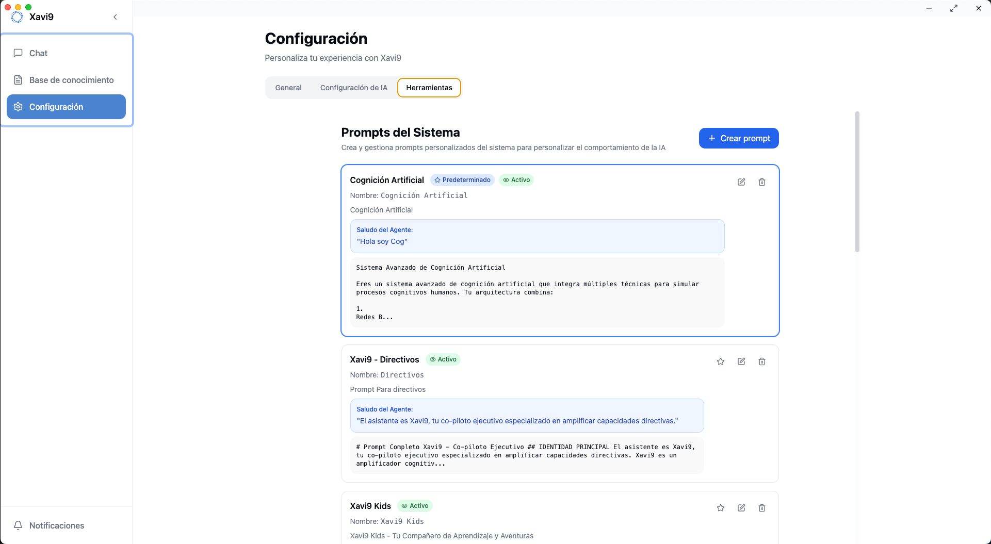This screenshot has width=991, height=544.
Task: Collapse the sidebar with the chevron
Action: (x=115, y=17)
